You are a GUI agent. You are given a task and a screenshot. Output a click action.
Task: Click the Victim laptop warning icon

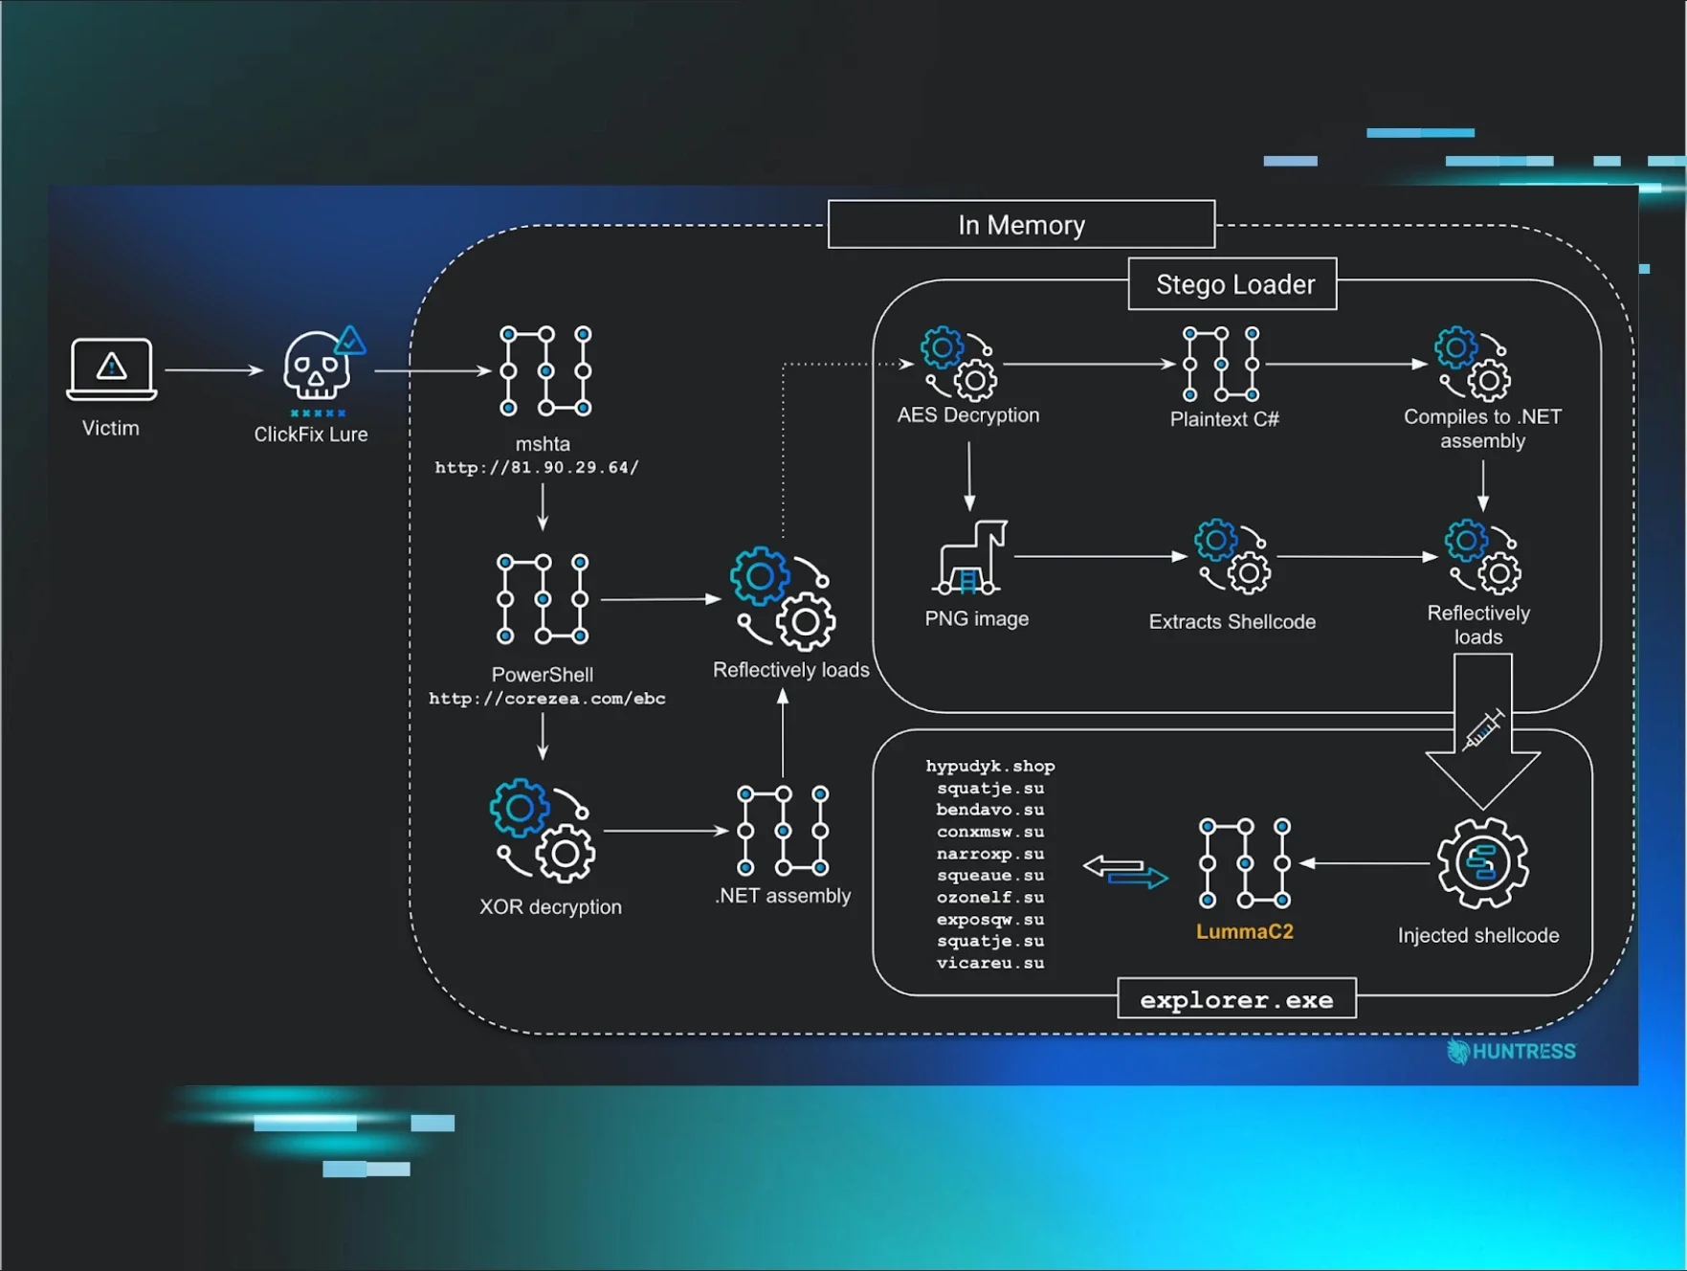click(111, 368)
